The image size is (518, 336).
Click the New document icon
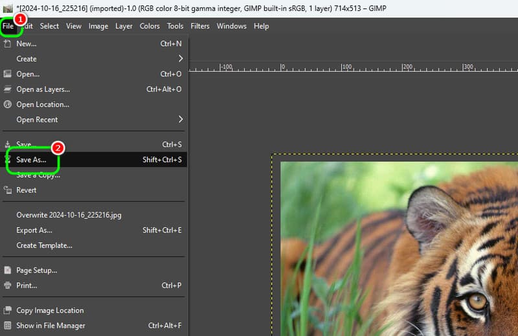(8, 43)
